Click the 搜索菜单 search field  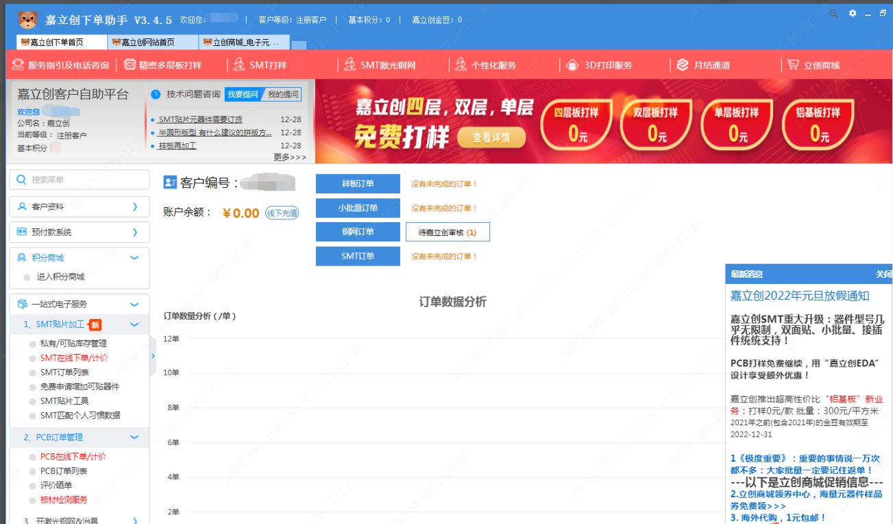pos(79,180)
